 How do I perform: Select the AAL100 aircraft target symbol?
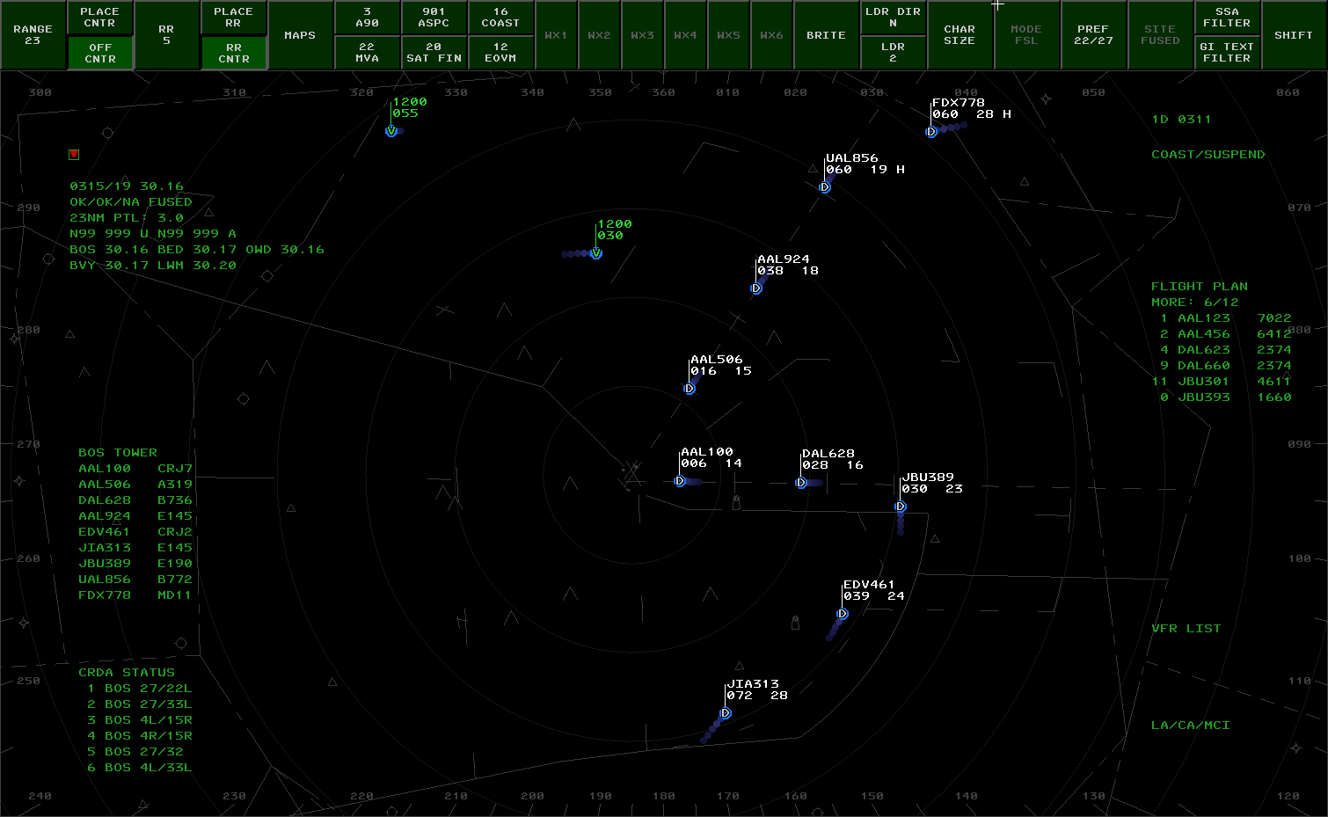[680, 481]
